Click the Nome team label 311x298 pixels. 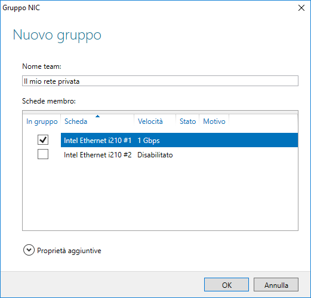42,66
